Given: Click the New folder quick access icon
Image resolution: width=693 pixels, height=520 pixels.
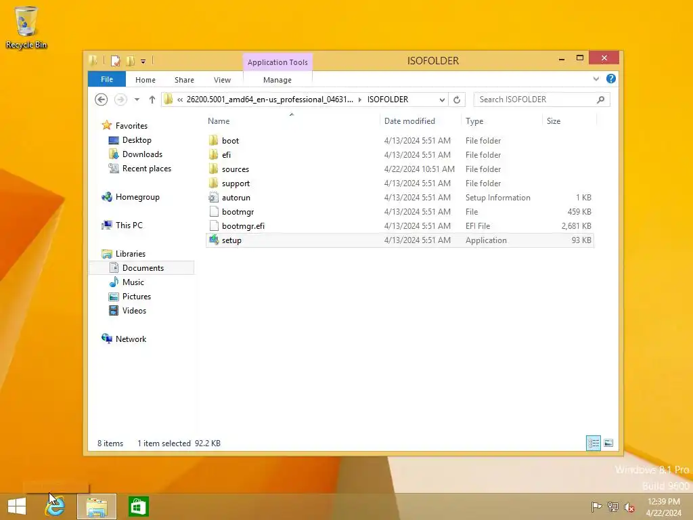Looking at the screenshot, I should pyautogui.click(x=131, y=61).
